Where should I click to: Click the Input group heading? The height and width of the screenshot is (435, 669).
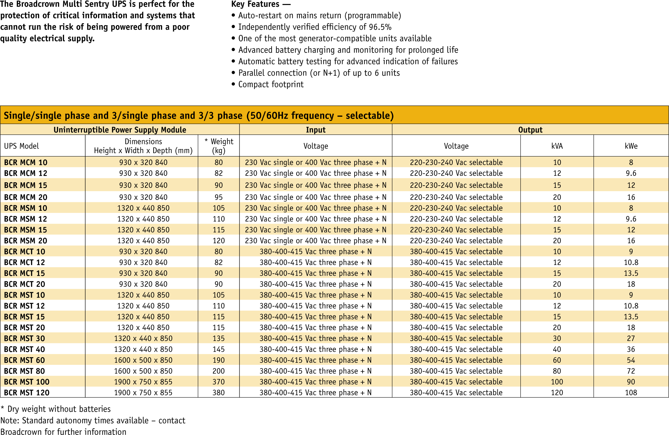pyautogui.click(x=316, y=130)
